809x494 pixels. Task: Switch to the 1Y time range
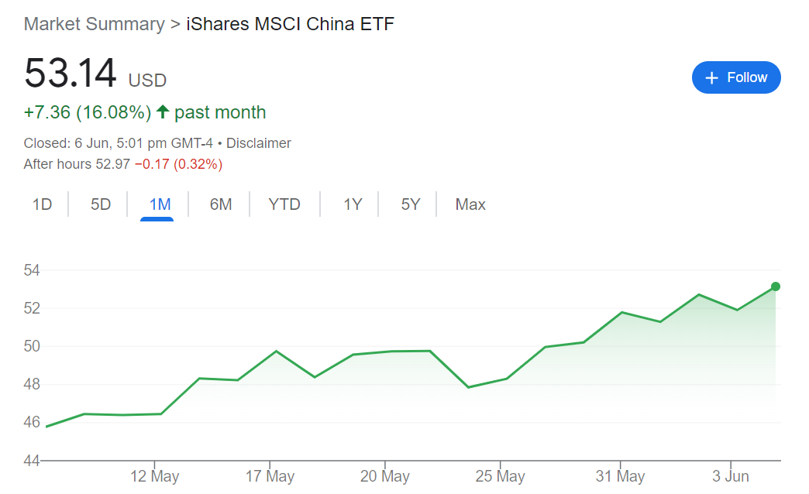tap(353, 204)
